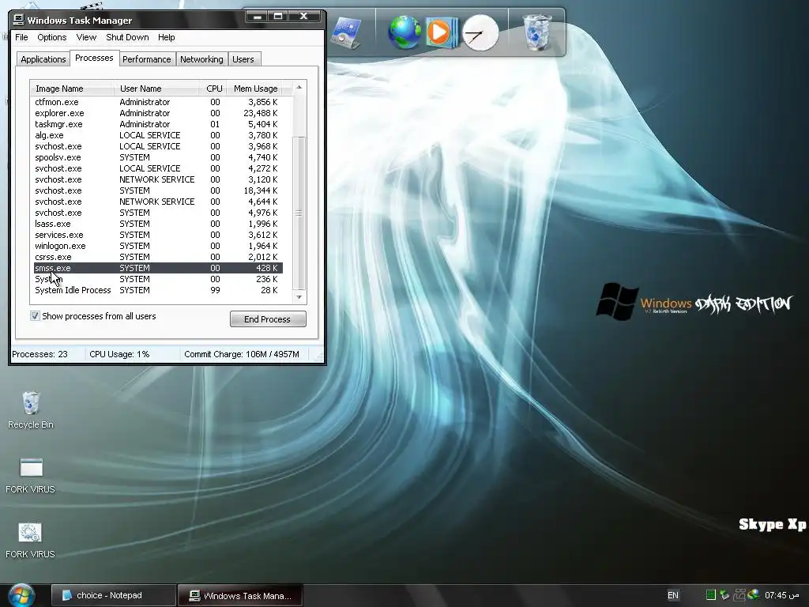The width and height of the screenshot is (809, 607).
Task: Select the spoolsv.exe process row
Action: (158, 157)
